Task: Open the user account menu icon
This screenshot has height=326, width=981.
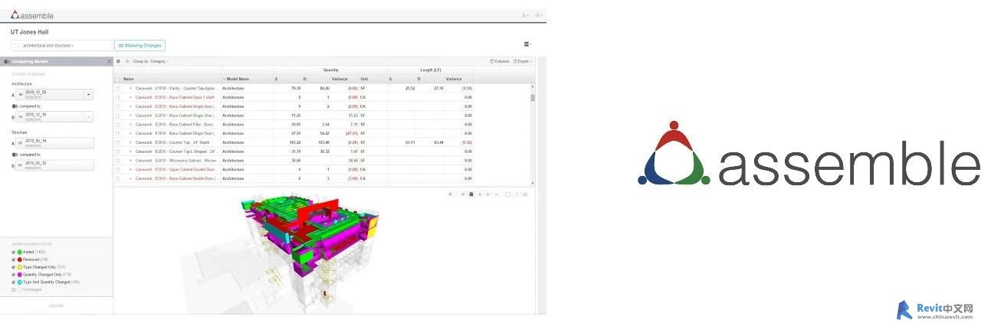Action: click(525, 15)
